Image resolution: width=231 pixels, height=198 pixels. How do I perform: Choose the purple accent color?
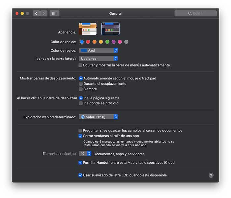[114, 42]
